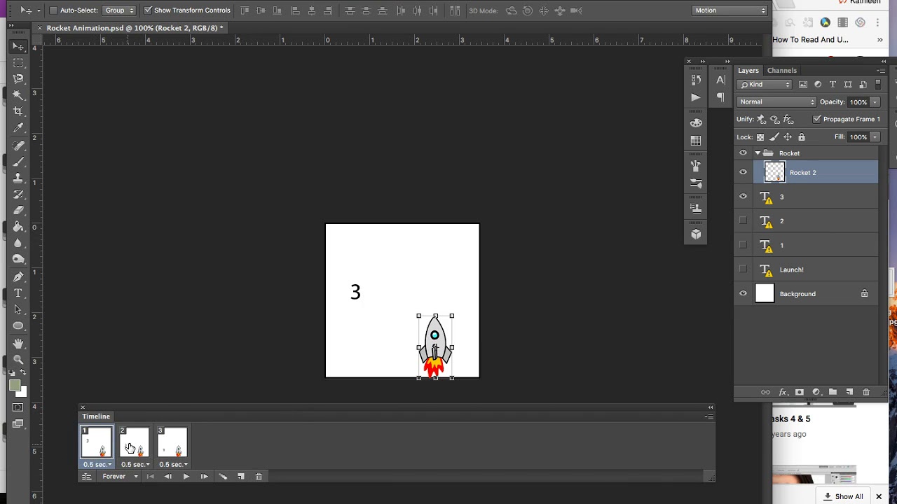Select the Eyedropper tool
Screen dimensions: 897x504
coord(18,128)
